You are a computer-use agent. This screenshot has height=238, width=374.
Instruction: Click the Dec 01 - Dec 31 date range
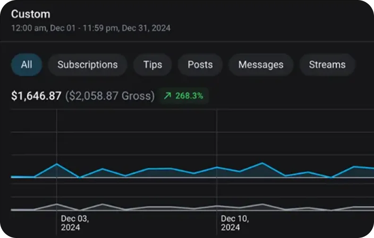(91, 28)
